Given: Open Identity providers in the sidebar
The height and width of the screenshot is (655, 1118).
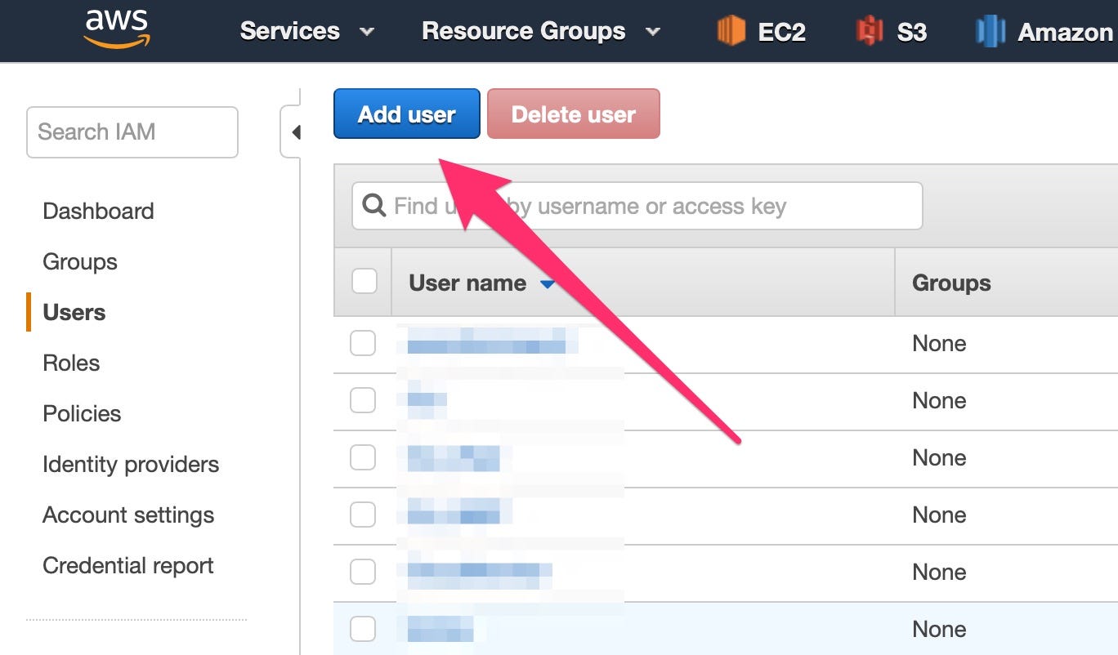Looking at the screenshot, I should coord(131,464).
